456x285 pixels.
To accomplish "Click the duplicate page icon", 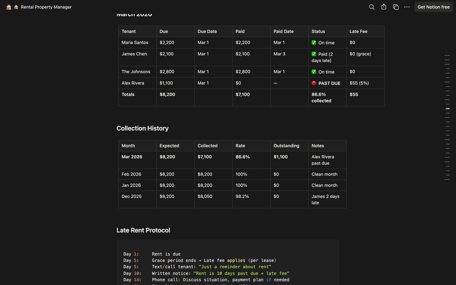I will (395, 7).
